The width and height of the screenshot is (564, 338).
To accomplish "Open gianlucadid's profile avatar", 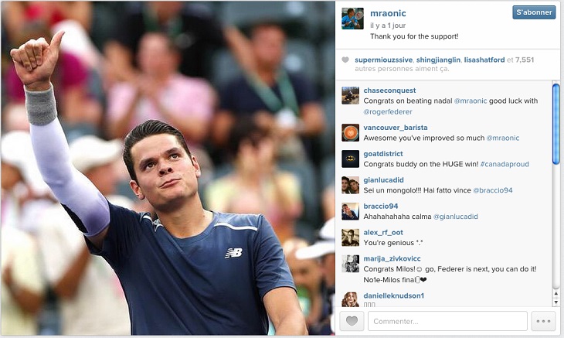I will pyautogui.click(x=350, y=185).
